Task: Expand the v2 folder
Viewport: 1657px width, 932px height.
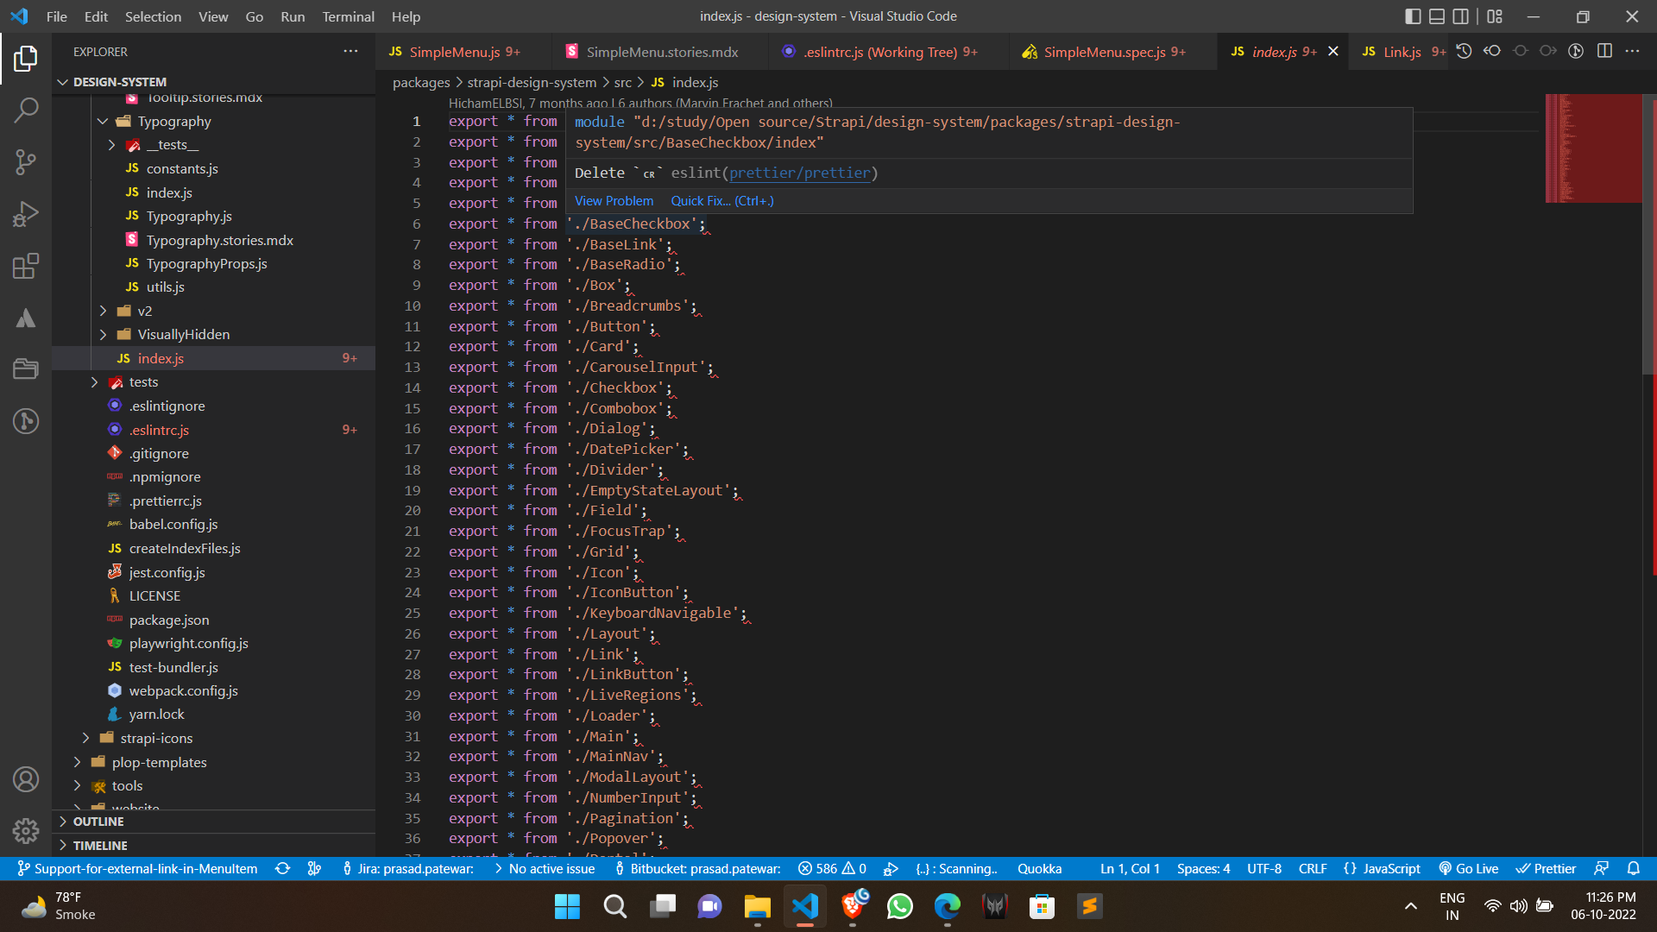Action: tap(103, 311)
